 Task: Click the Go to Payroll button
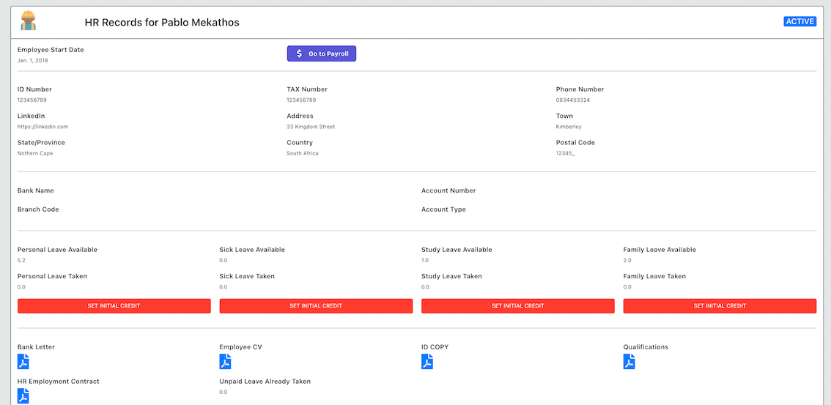[322, 53]
